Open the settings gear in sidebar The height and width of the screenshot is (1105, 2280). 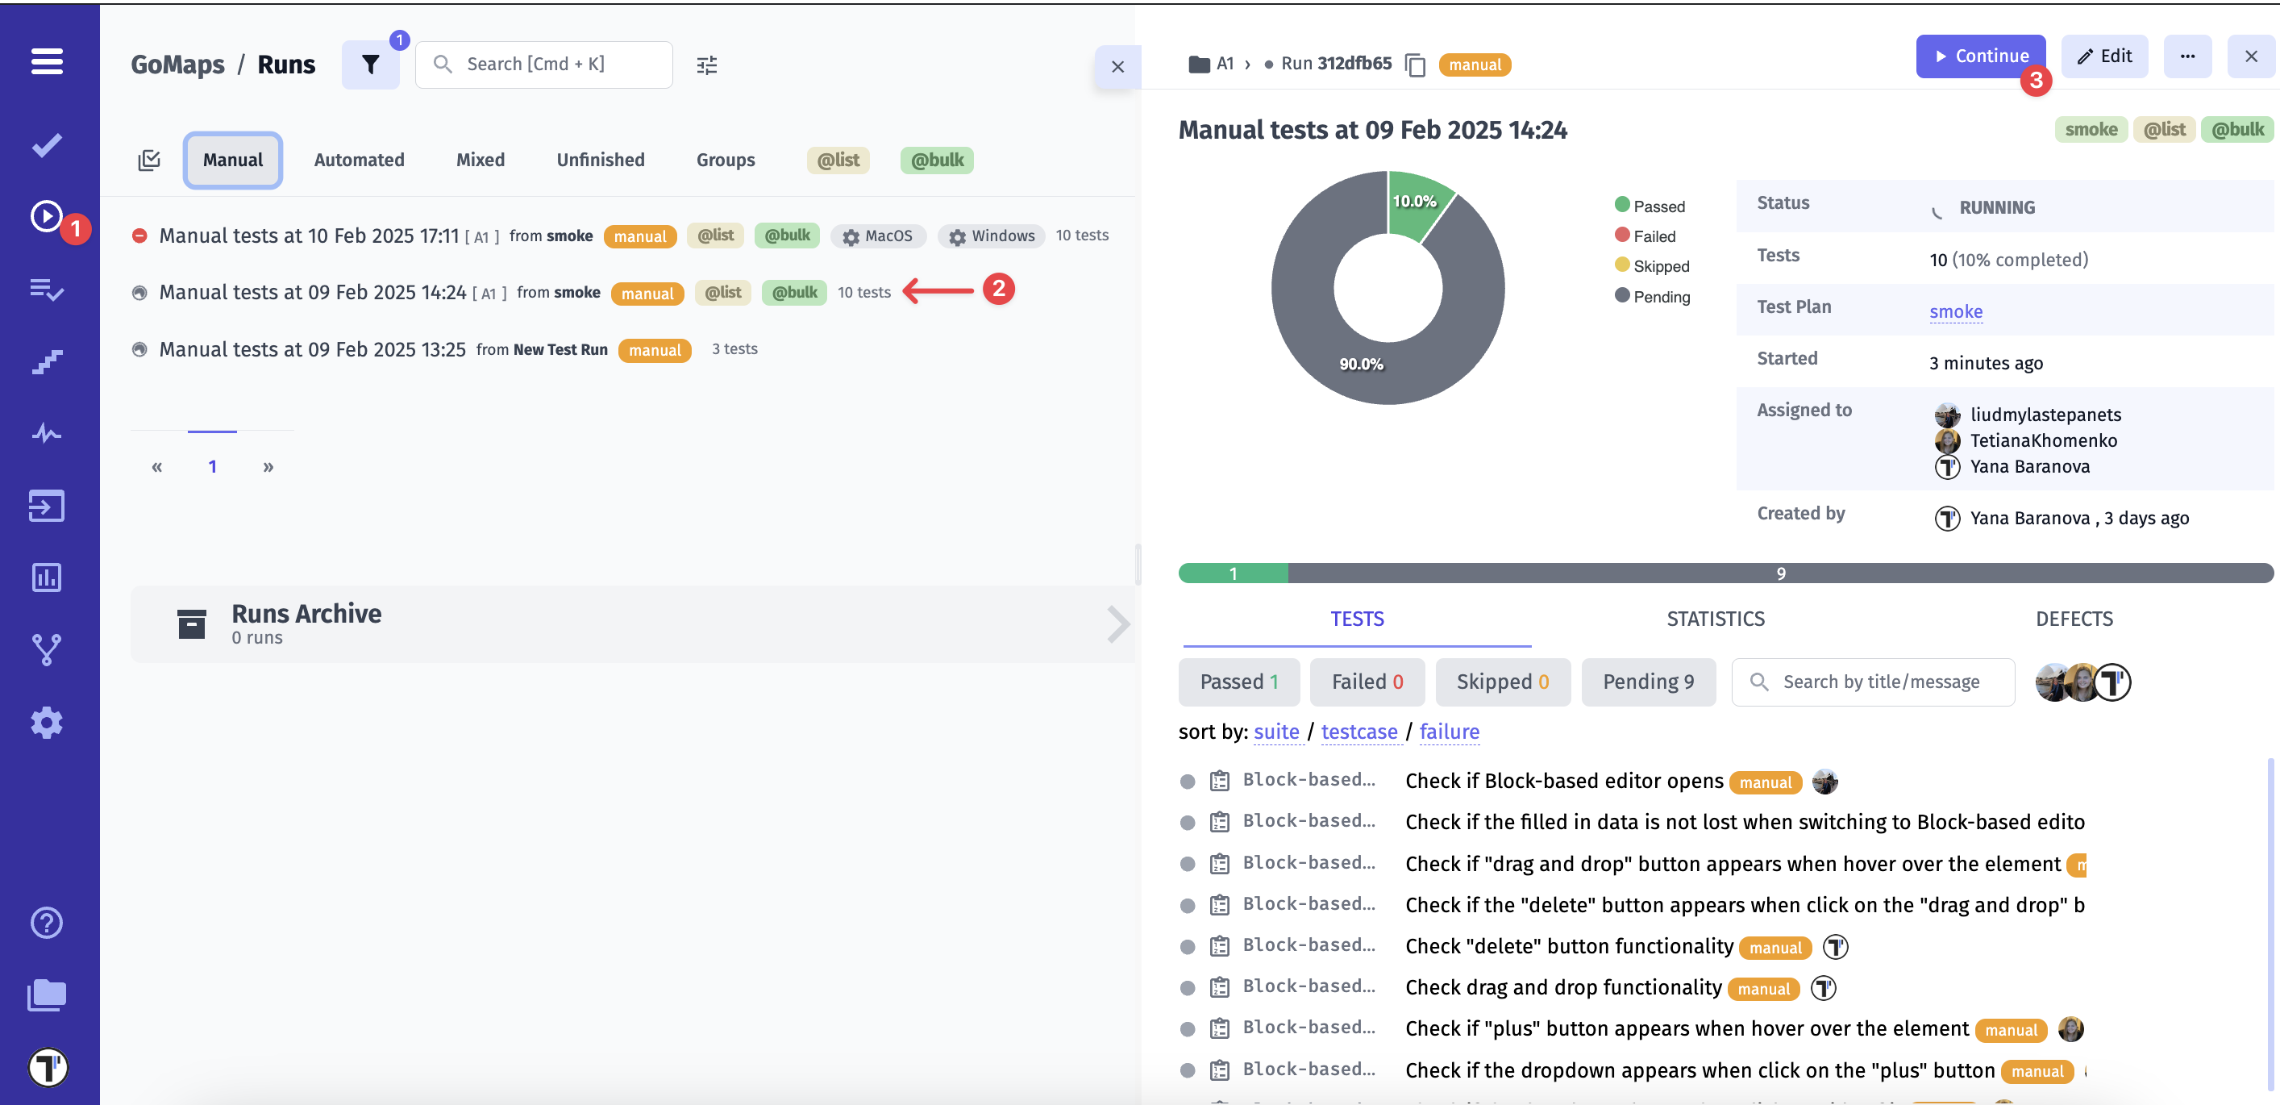(x=47, y=723)
